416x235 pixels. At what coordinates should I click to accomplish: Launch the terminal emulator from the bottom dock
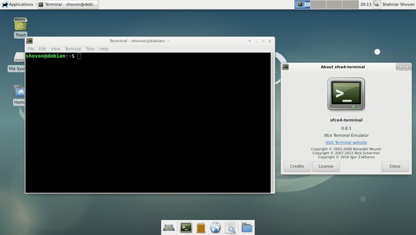click(186, 227)
